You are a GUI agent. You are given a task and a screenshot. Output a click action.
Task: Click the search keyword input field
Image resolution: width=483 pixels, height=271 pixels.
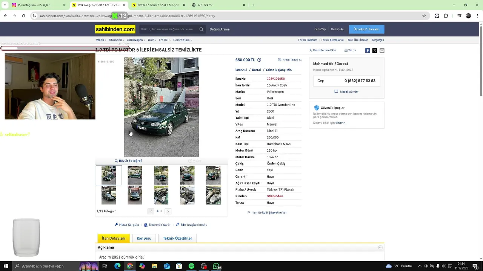pyautogui.click(x=168, y=29)
